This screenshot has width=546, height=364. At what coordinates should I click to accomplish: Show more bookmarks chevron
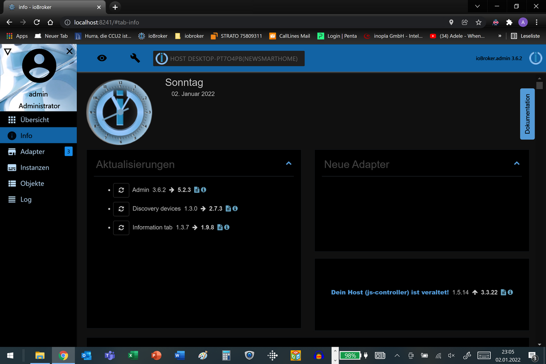[500, 35]
